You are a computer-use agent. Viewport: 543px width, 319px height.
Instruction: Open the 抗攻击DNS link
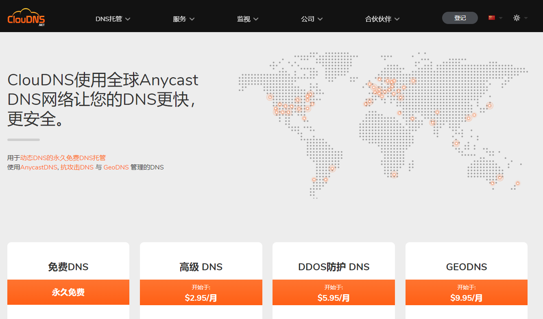tap(77, 167)
